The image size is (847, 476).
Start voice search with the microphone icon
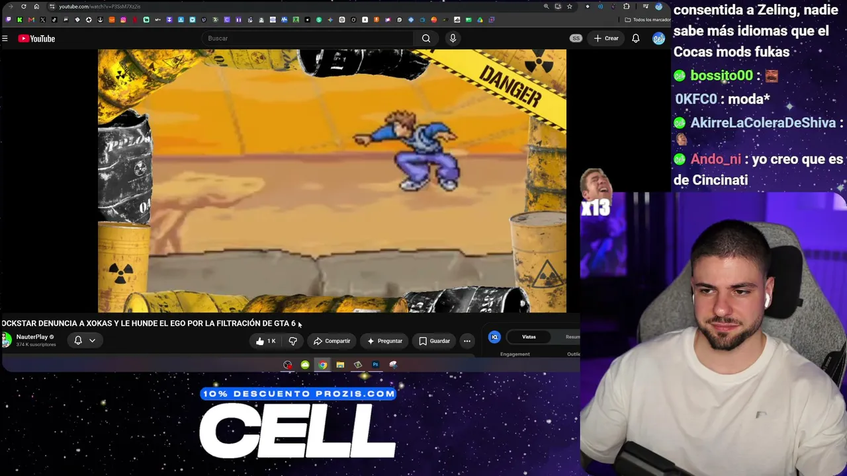click(x=453, y=38)
